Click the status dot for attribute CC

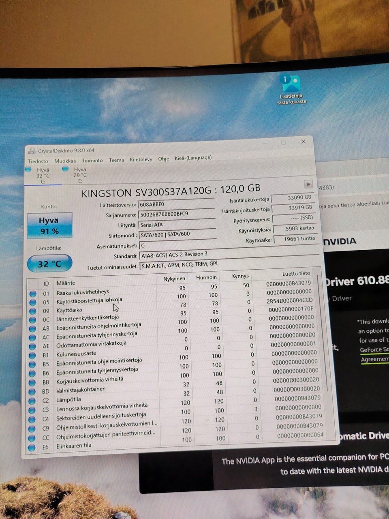32,438
